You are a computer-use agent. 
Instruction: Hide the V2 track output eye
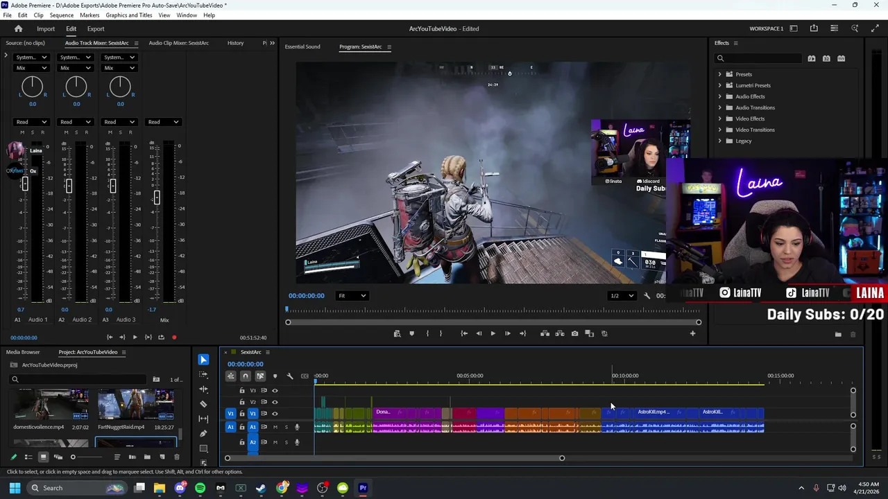pyautogui.click(x=275, y=402)
